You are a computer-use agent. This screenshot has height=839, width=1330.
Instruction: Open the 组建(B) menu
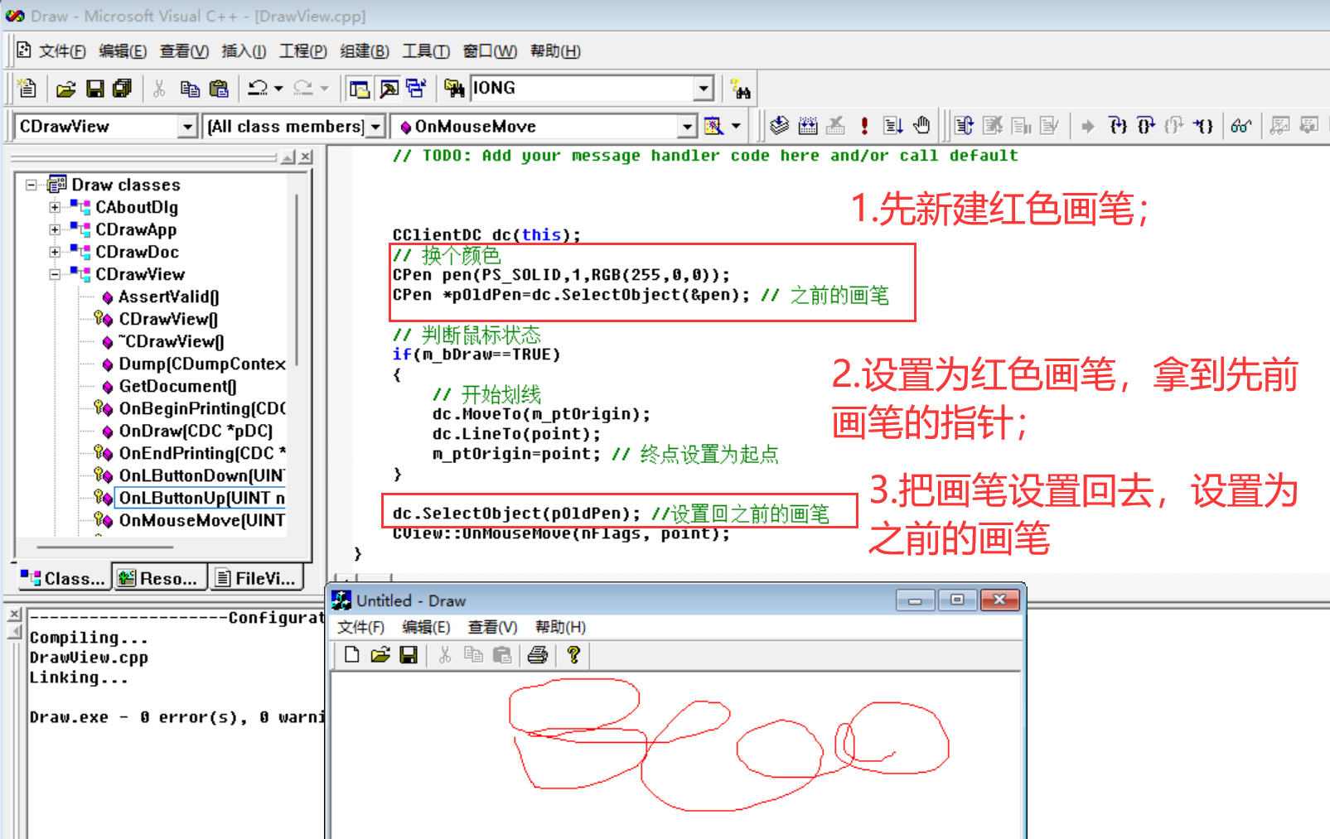pyautogui.click(x=365, y=51)
